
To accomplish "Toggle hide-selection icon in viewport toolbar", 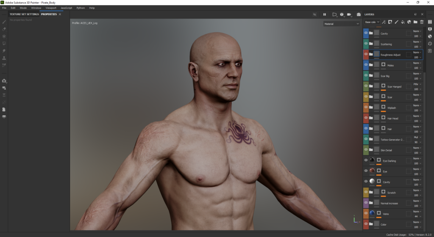I will coord(315,14).
